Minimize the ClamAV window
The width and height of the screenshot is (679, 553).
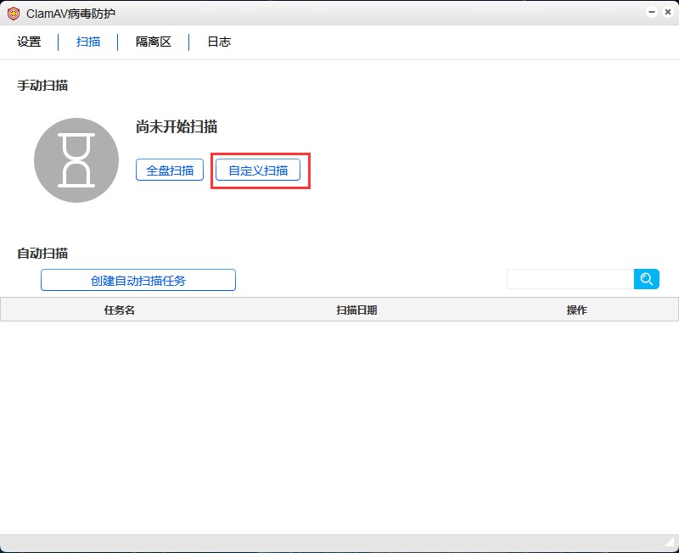click(651, 13)
